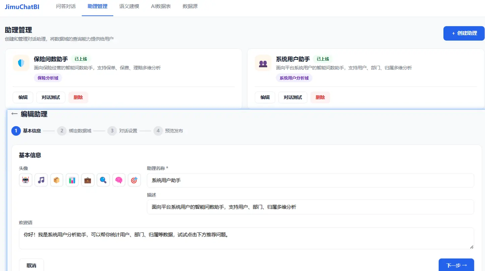
Task: Jump to step 2 绑定数据域
Action: (x=74, y=131)
